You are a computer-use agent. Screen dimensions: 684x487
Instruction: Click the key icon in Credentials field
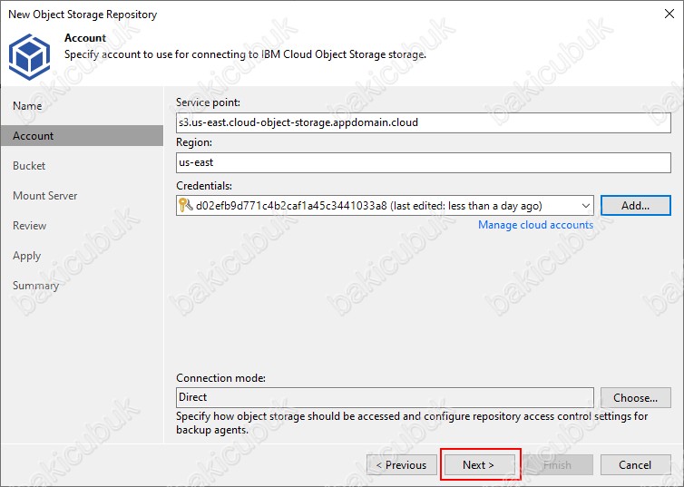pyautogui.click(x=186, y=205)
